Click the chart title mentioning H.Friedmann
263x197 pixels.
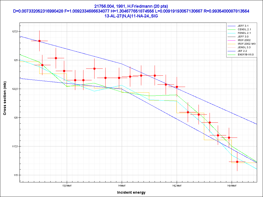[x=131, y=6]
